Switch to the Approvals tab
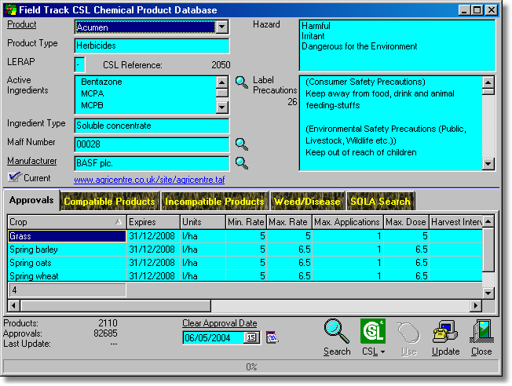This screenshot has height=386, width=512. pos(31,200)
